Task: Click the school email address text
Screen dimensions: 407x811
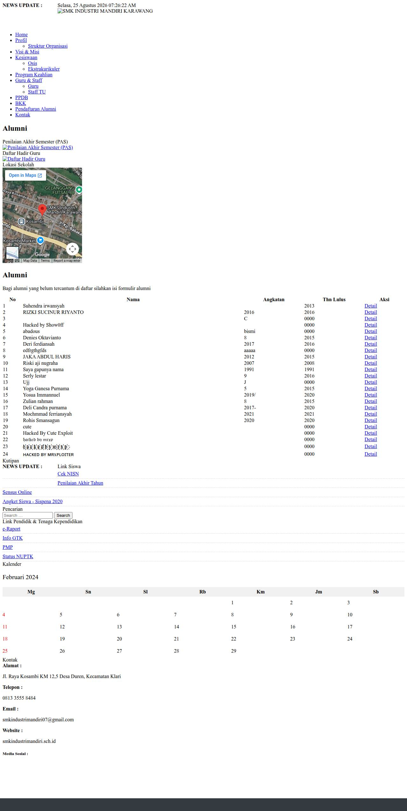Action: coord(38,720)
